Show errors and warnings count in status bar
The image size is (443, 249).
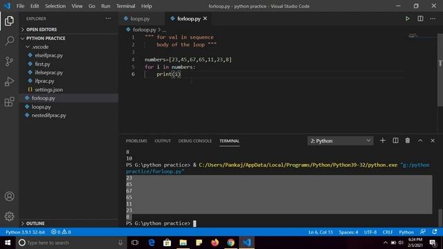click(61, 232)
